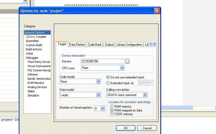
Task: Switch to the Data Pointer tab
Action: [77, 45]
